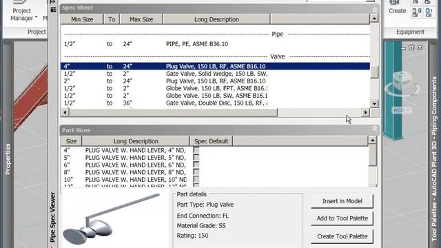
Task: Restore the drawing viewport window
Action: [411, 48]
